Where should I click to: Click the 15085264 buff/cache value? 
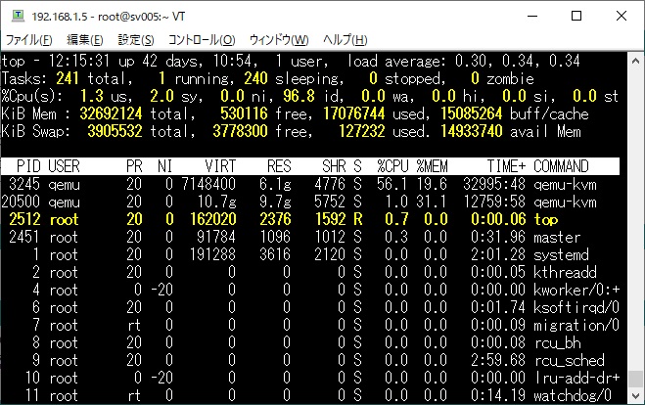(x=471, y=113)
